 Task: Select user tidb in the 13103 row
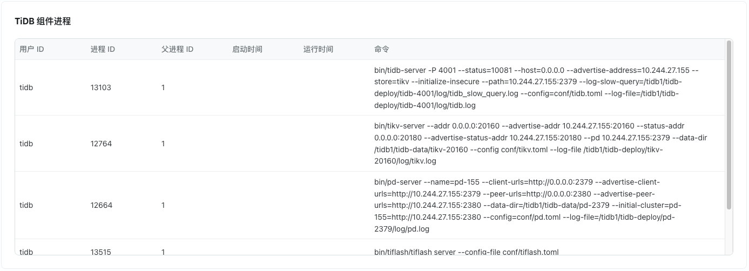tap(26, 87)
